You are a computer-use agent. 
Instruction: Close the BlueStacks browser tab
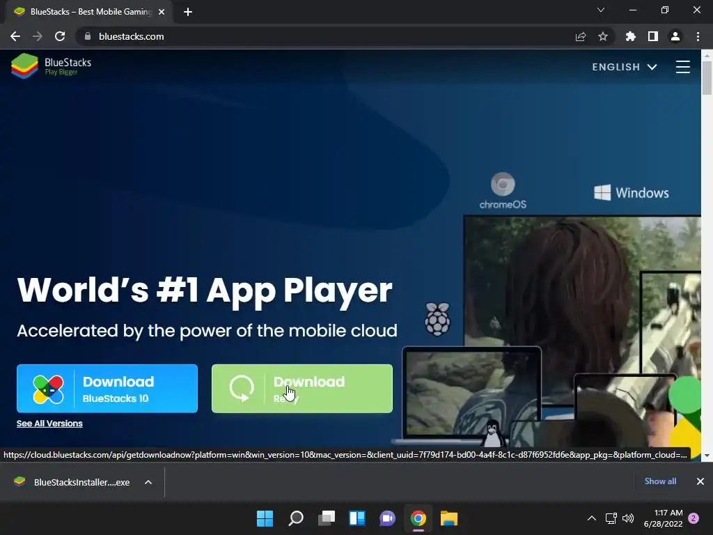(162, 12)
